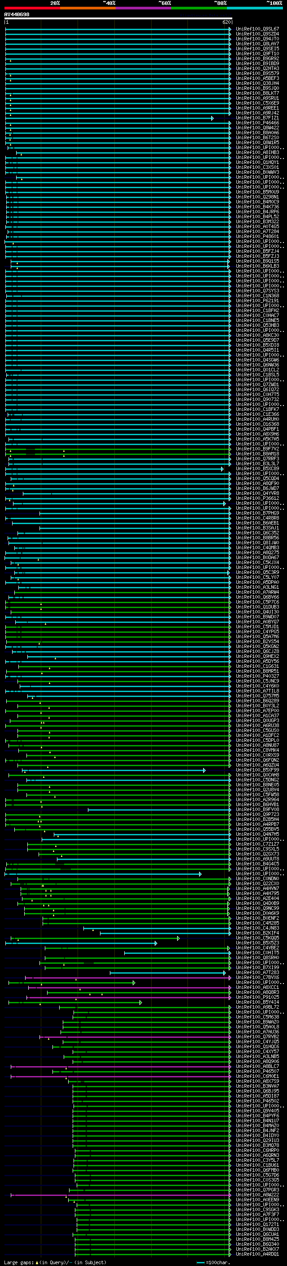Click the cyan ~100% identity legend segment
Viewport: 287px width, 1266px height.
[255, 8]
